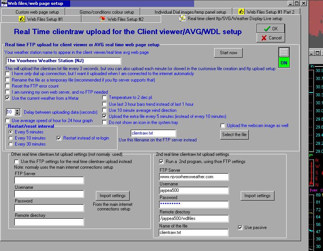Open Individual Dial images/temp panel setup tab
The width and height of the screenshot is (323, 251).
[187, 12]
